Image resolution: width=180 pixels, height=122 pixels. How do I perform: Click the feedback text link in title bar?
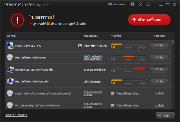119,5
